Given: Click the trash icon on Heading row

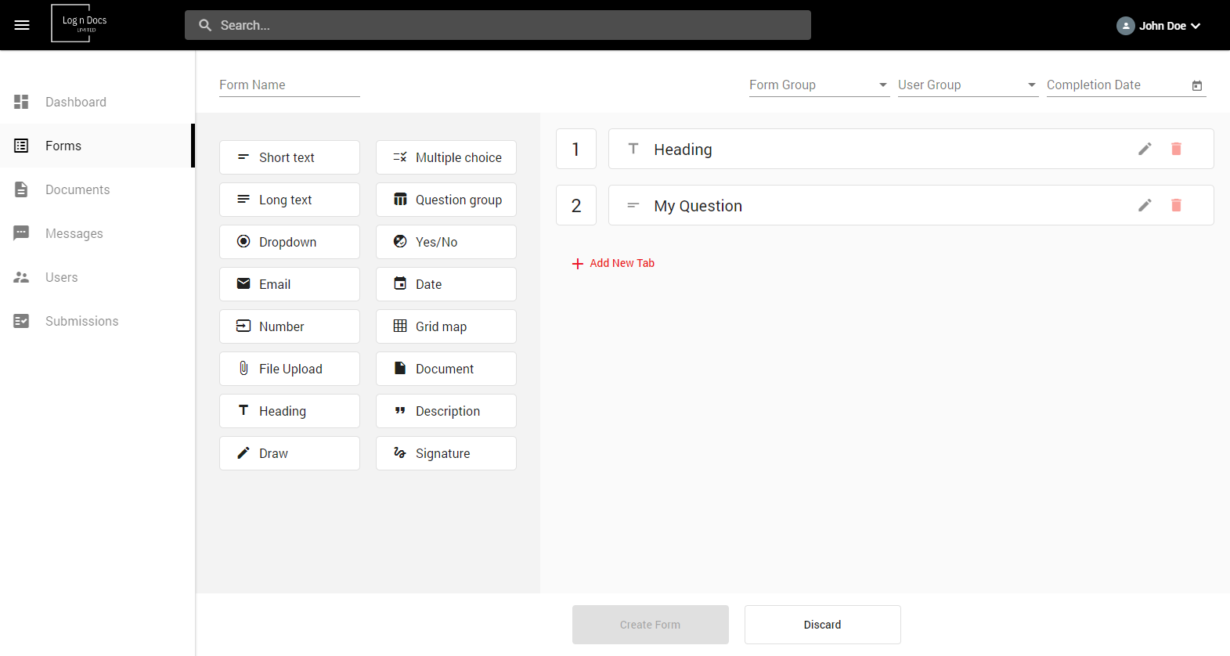Looking at the screenshot, I should coord(1176,149).
